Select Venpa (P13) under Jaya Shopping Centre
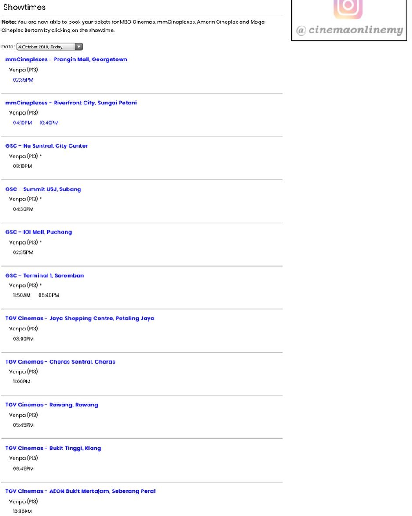 click(23, 329)
